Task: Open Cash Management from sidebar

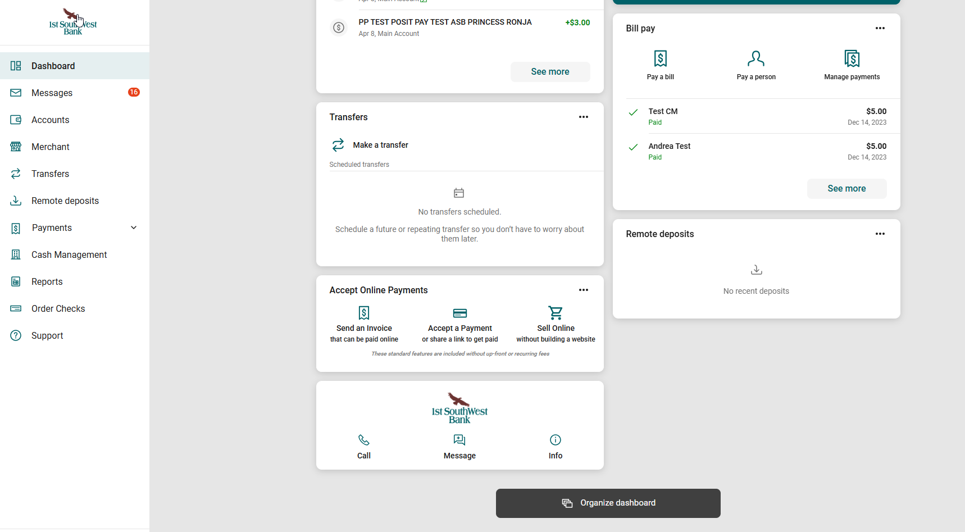Action: coord(69,254)
